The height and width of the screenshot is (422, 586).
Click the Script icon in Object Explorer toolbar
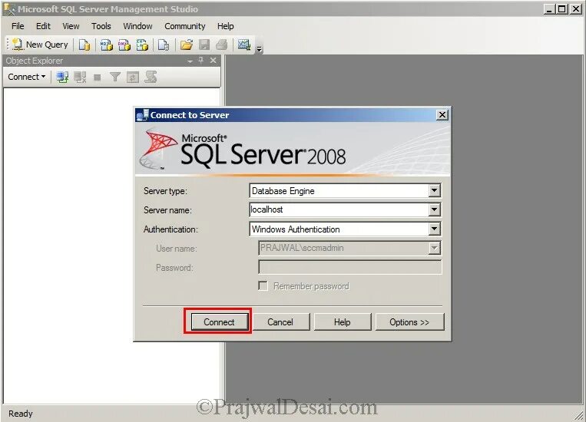click(x=151, y=77)
